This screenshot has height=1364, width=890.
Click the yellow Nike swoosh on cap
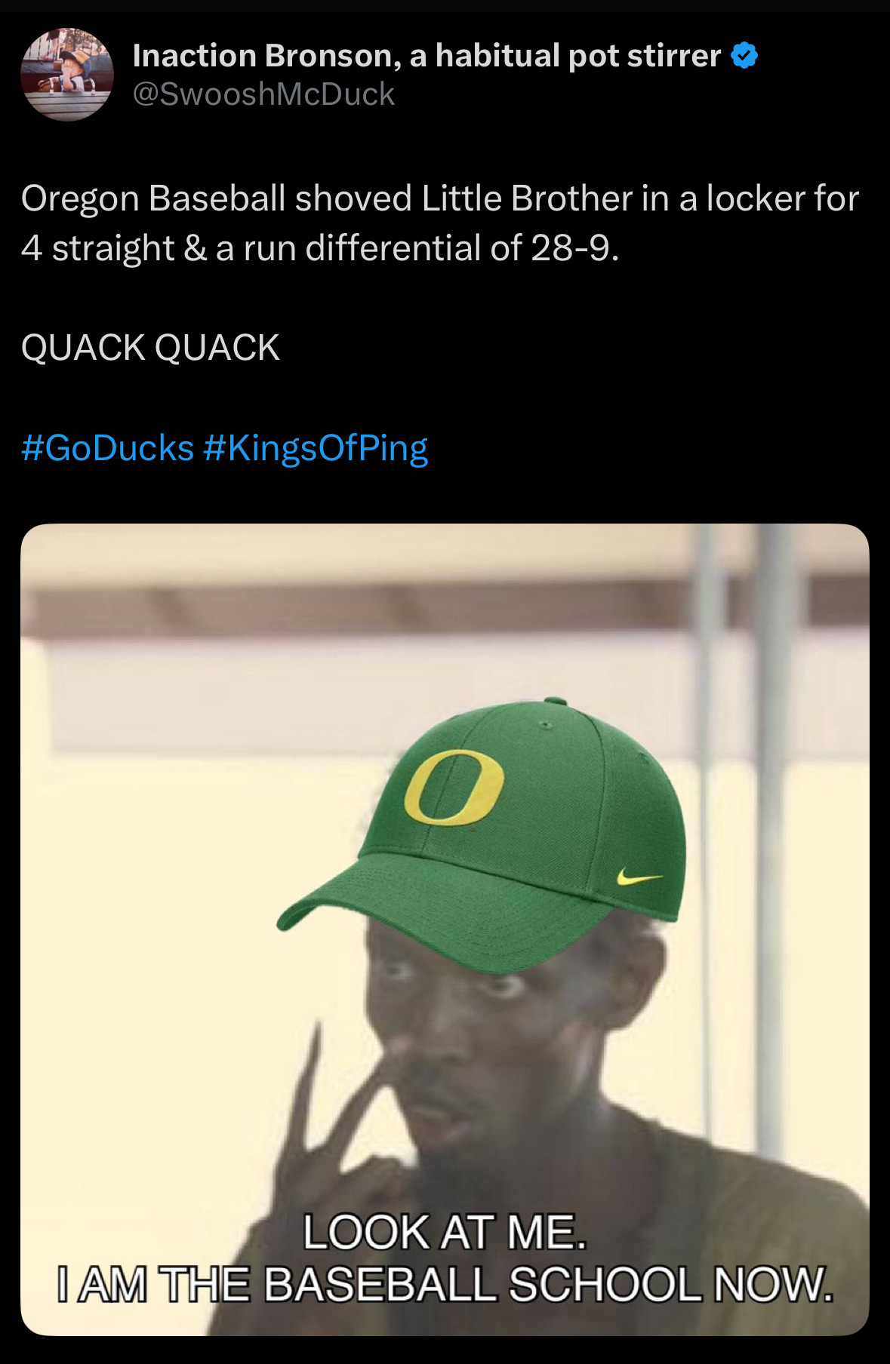[639, 877]
